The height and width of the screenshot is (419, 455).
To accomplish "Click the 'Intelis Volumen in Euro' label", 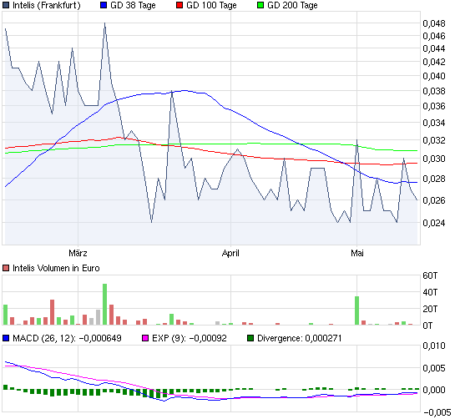I will point(56,268).
